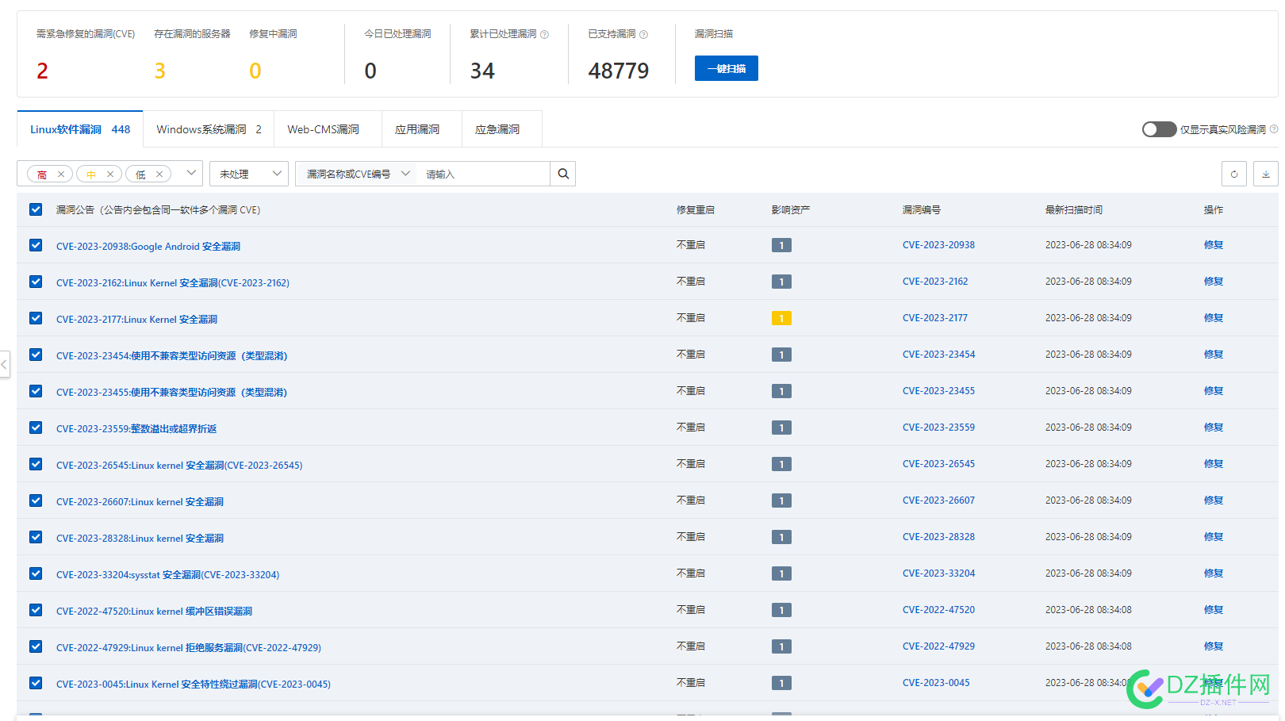Click help icon beside 累计已处理漏洞

[x=544, y=34]
